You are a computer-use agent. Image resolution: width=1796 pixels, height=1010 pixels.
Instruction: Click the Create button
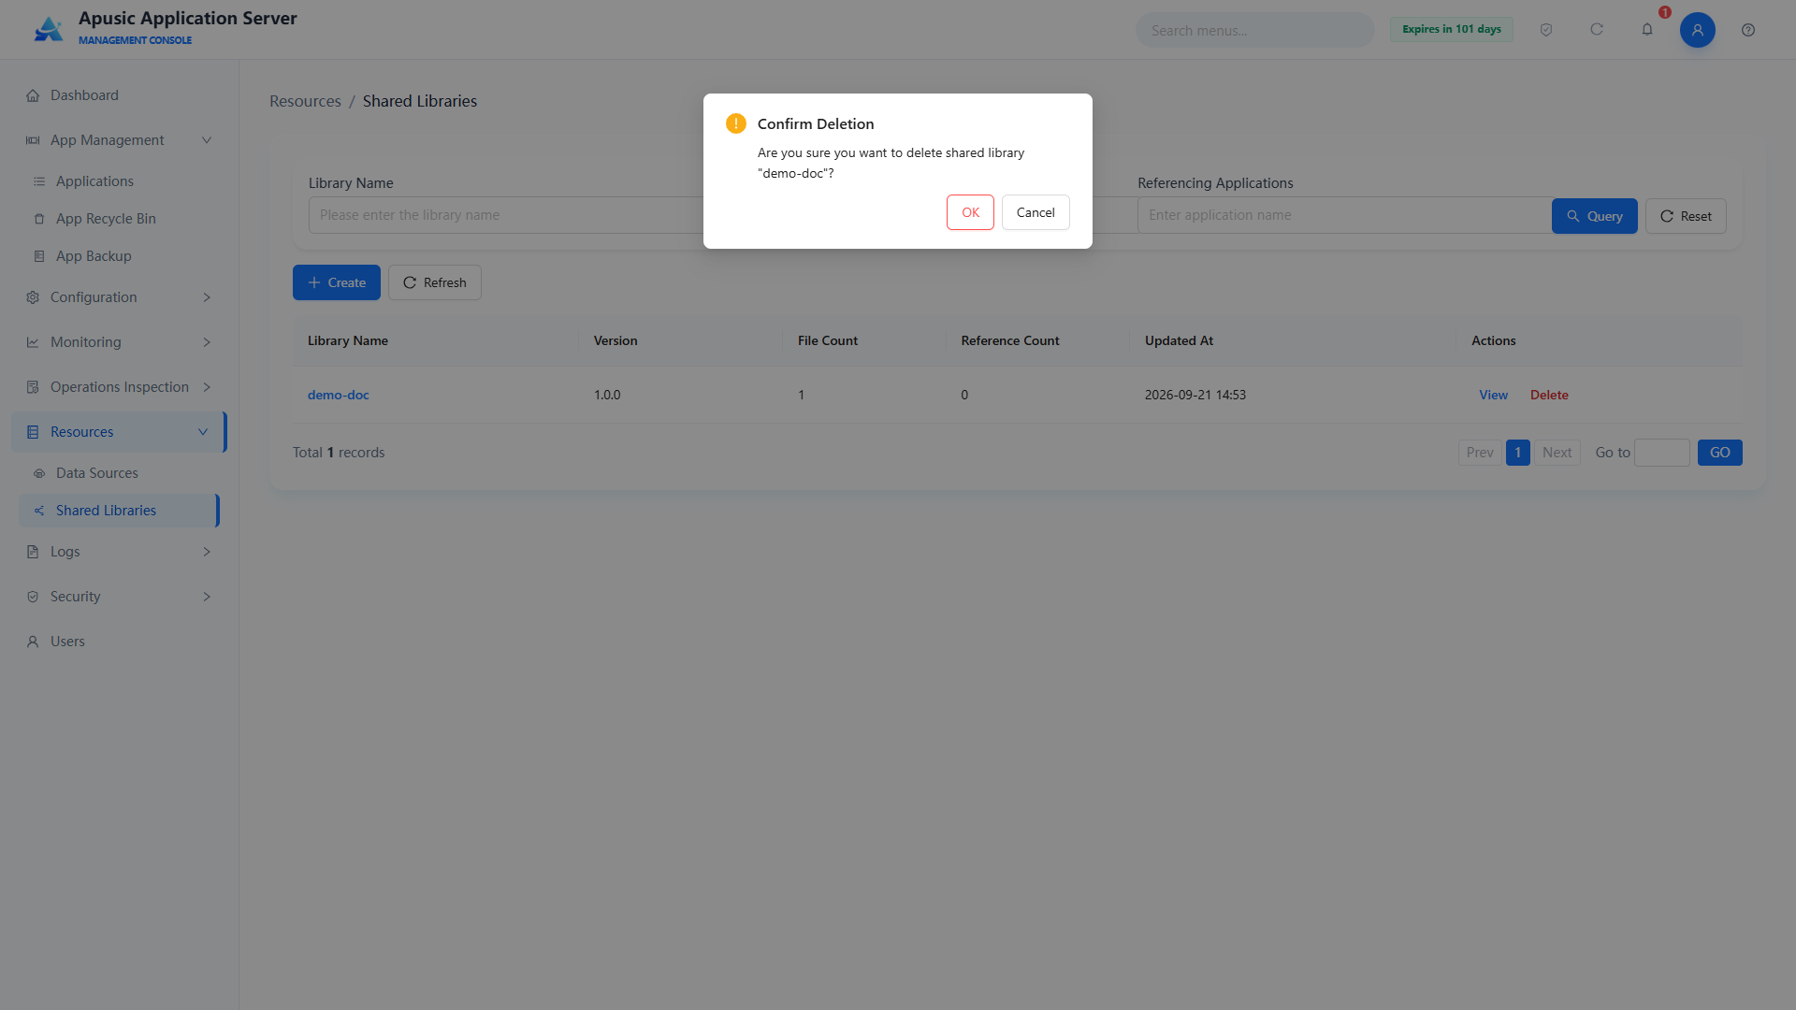point(337,282)
